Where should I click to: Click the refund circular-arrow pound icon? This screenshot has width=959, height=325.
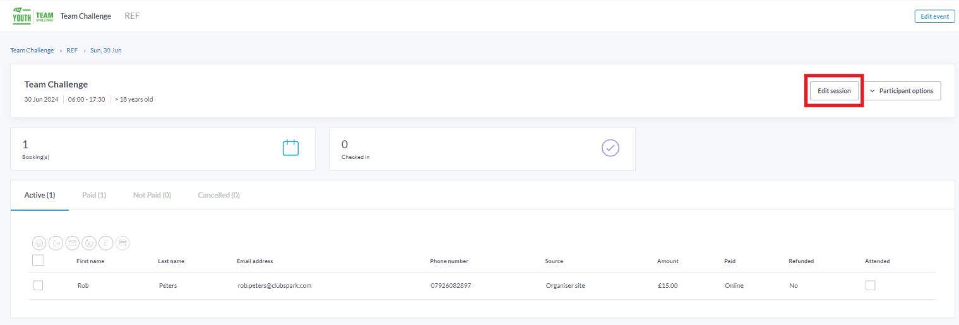[x=89, y=243]
